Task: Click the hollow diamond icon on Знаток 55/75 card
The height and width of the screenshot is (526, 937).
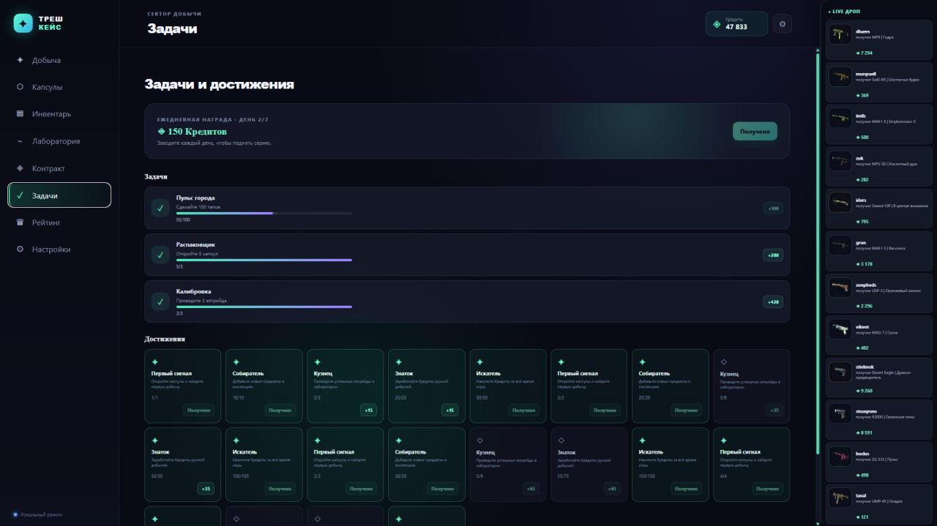Action: point(561,440)
